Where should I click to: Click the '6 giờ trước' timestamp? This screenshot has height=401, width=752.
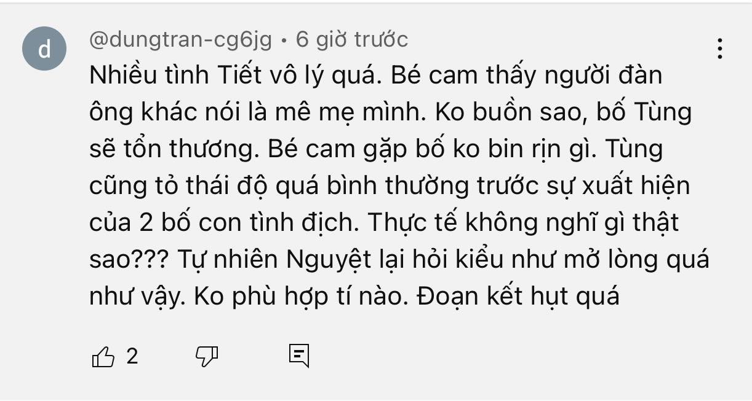[352, 39]
